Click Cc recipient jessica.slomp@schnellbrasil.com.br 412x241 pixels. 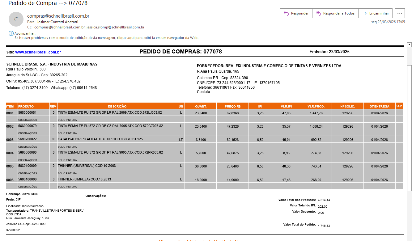116,27
